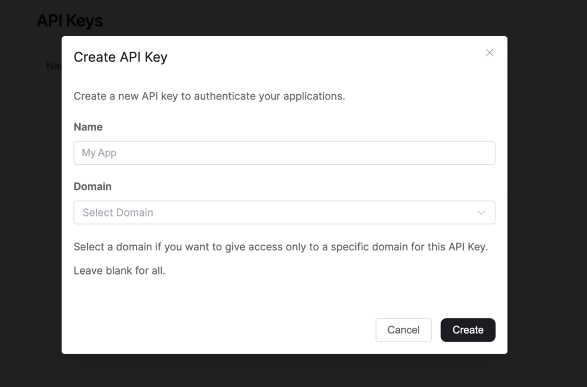Click the close cross at top right
Screen dimensions: 587x387
[x=490, y=52]
